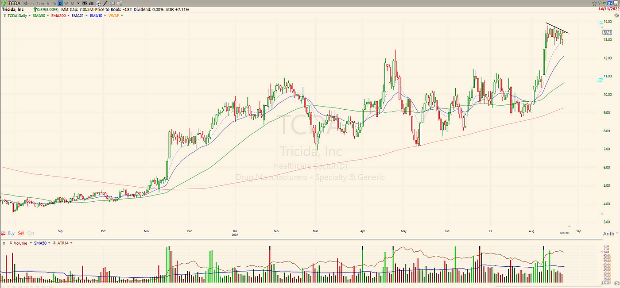This screenshot has width=620, height=288.
Task: Click the volume pane reorder arrows icon
Action: pos(11,243)
